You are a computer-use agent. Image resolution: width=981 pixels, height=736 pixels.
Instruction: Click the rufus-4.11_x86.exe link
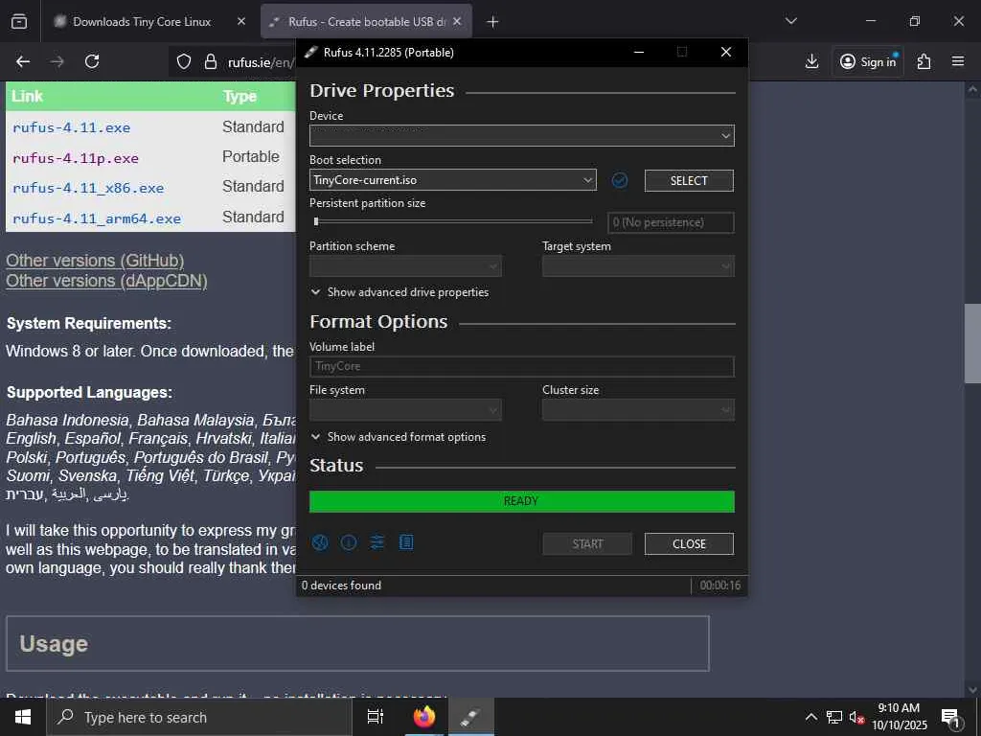pos(88,188)
